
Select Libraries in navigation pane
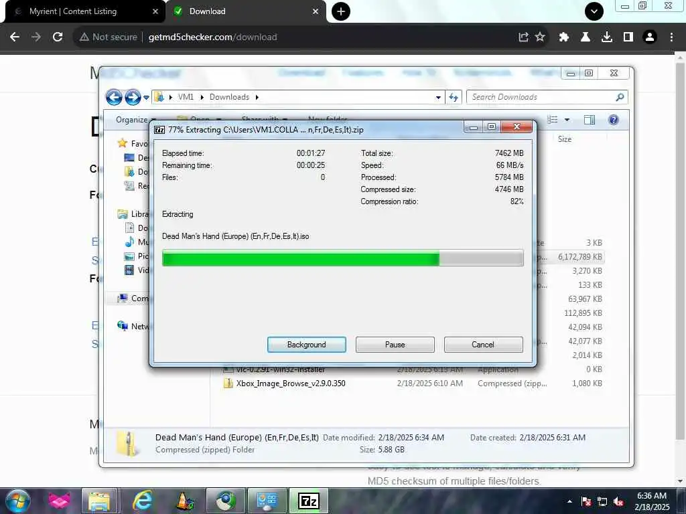[x=133, y=213]
